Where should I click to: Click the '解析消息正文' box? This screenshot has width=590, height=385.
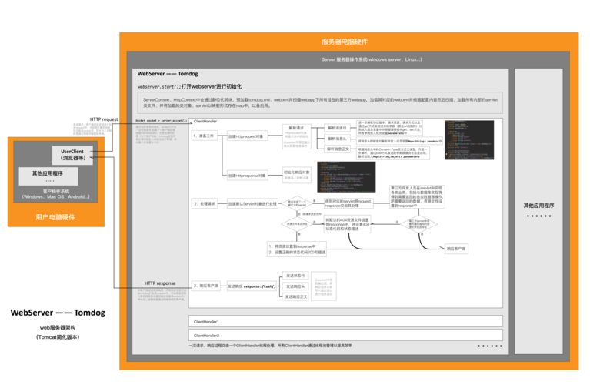pos(337,149)
